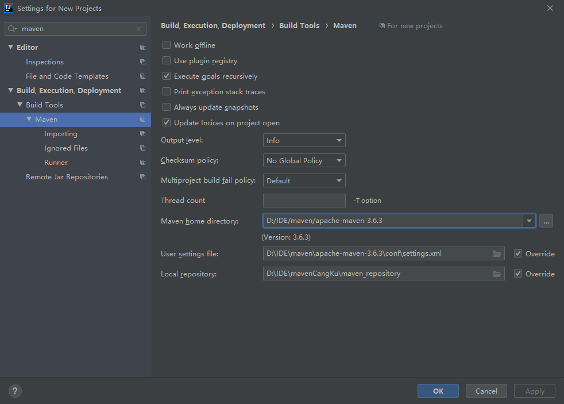This screenshot has height=404, width=564.
Task: Open the Ignored Files settings page
Action: pos(66,148)
